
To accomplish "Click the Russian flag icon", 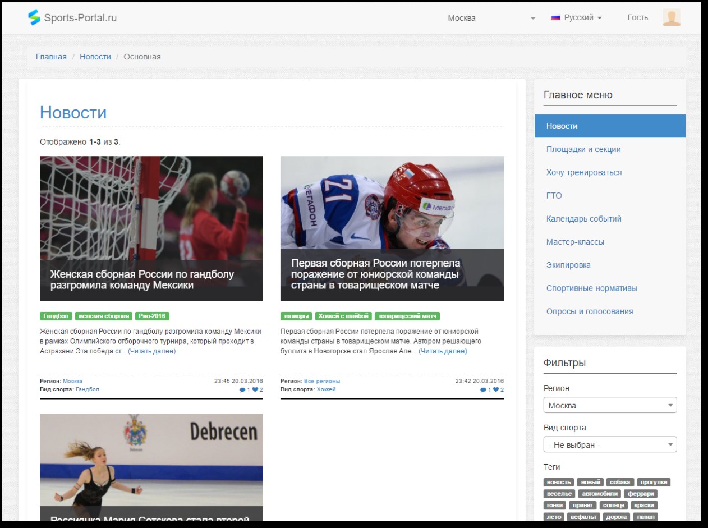I will [555, 17].
